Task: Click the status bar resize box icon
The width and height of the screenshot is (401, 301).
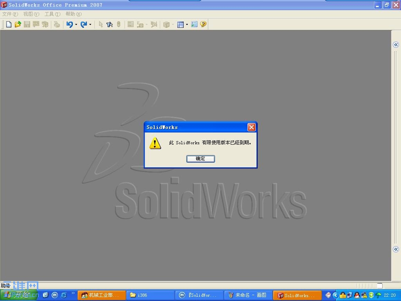Action: coord(380,286)
